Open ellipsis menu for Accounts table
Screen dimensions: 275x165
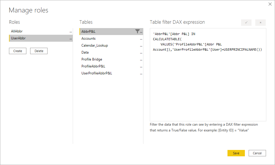tap(141, 39)
